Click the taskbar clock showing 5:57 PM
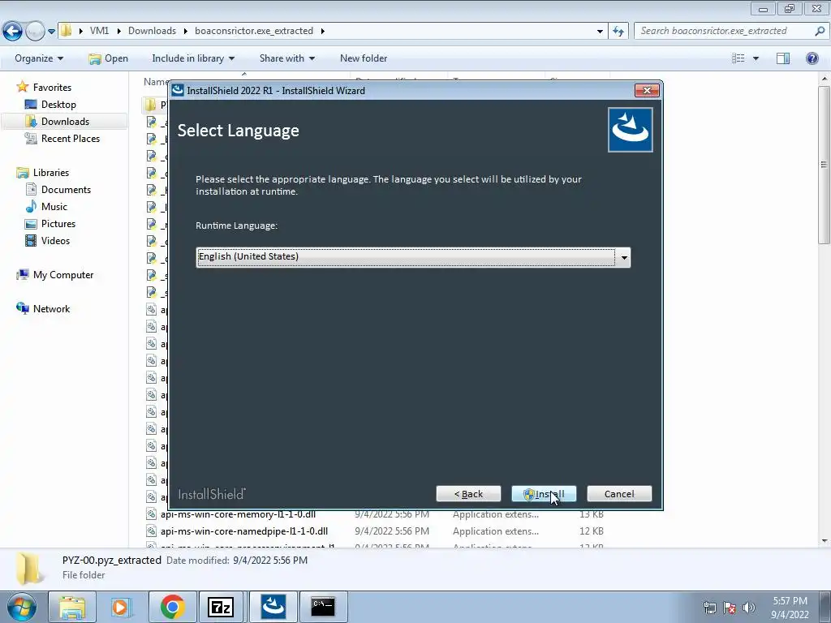831x623 pixels. [790, 608]
